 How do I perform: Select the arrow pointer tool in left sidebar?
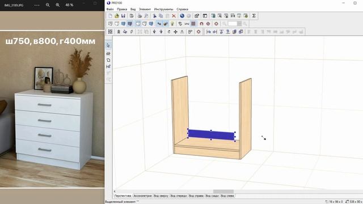point(108,45)
